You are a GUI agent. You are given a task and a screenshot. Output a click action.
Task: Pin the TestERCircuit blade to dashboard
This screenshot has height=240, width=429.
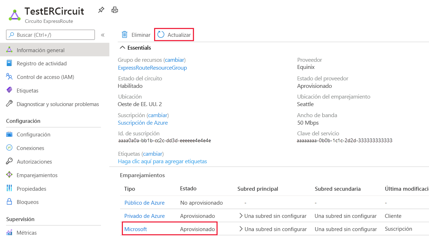(x=101, y=10)
